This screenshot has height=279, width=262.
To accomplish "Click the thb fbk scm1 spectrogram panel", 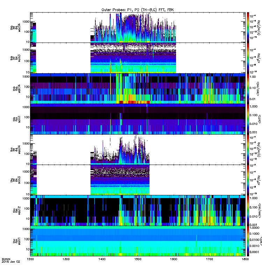I will point(138,119).
